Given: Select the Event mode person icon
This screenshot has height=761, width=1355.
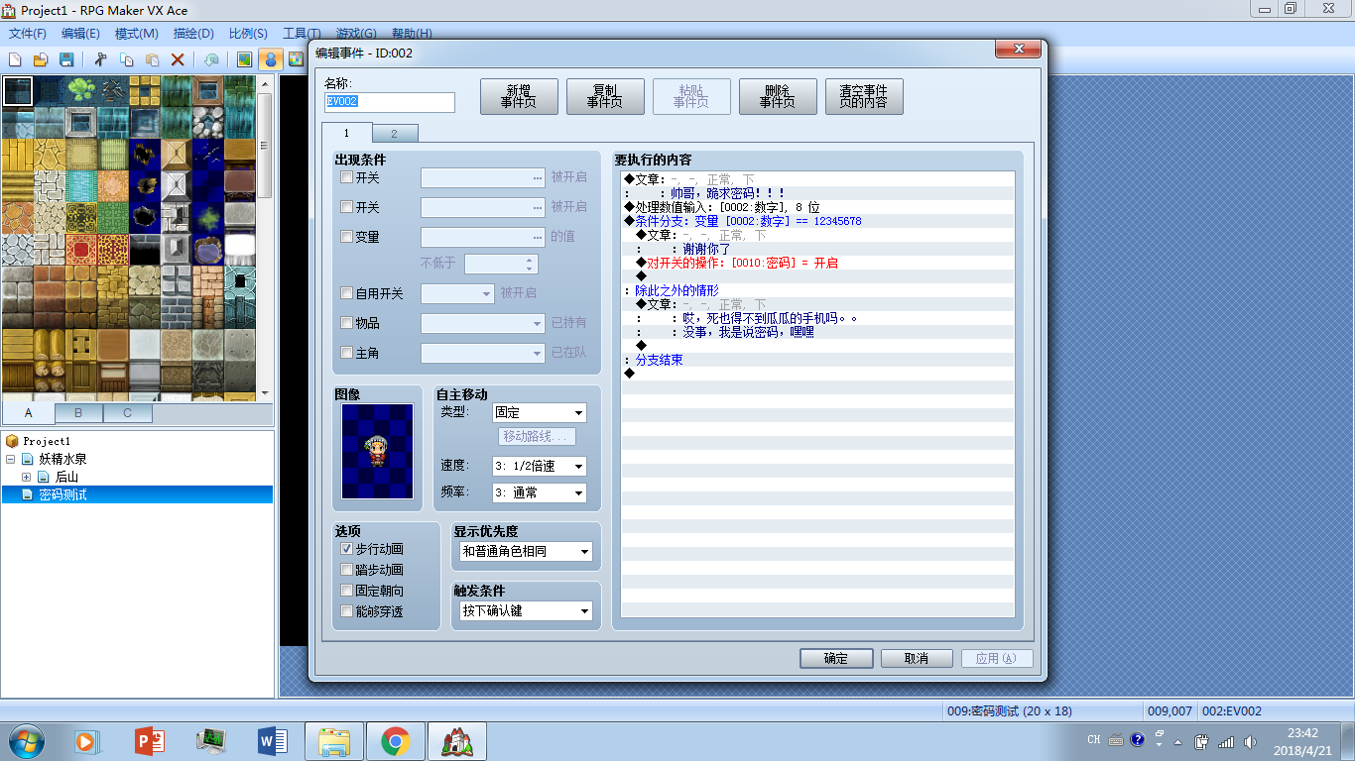Looking at the screenshot, I should (269, 59).
